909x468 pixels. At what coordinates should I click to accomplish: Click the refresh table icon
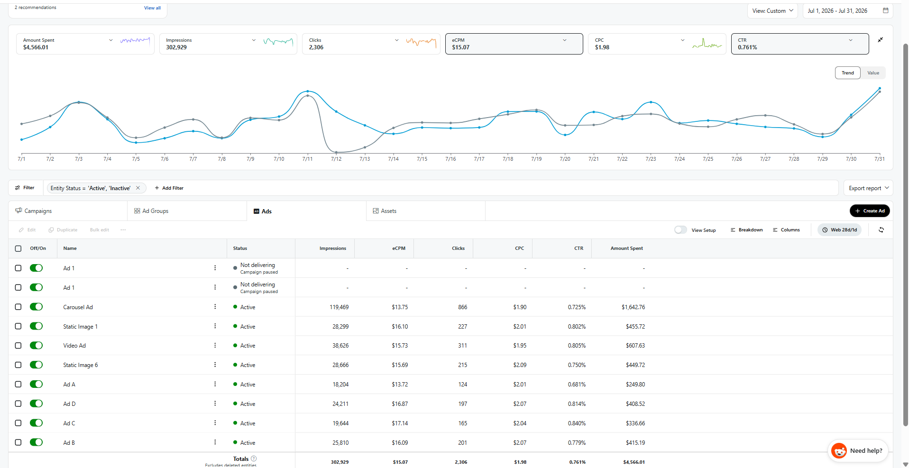[x=881, y=230]
